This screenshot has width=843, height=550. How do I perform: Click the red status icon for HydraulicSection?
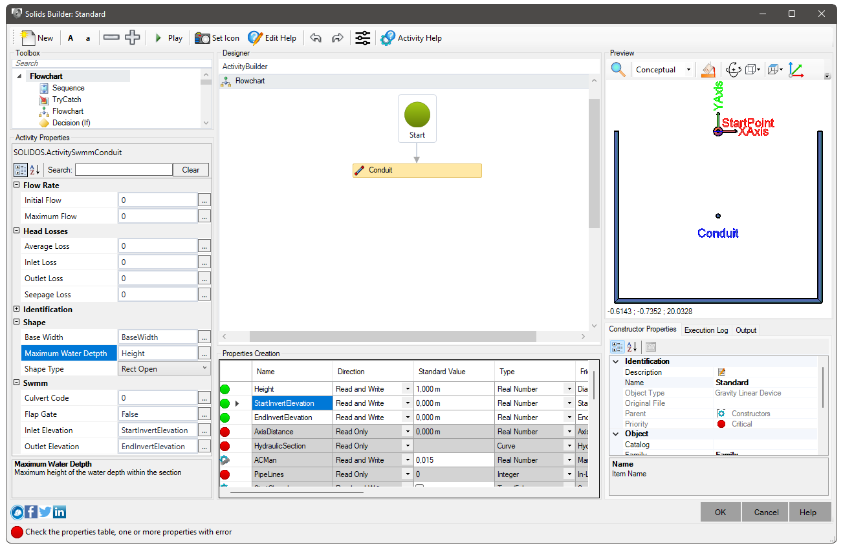225,446
